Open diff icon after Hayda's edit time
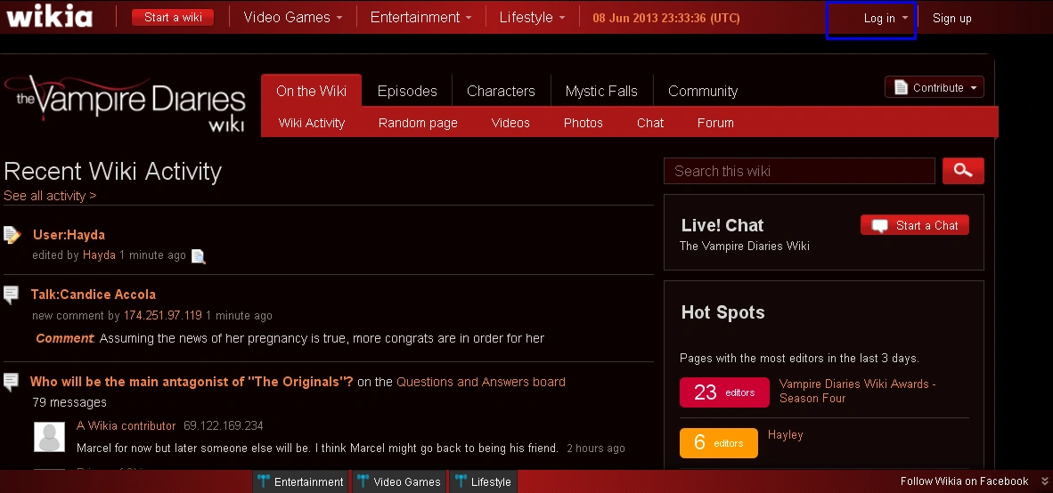The height and width of the screenshot is (493, 1053). point(198,255)
